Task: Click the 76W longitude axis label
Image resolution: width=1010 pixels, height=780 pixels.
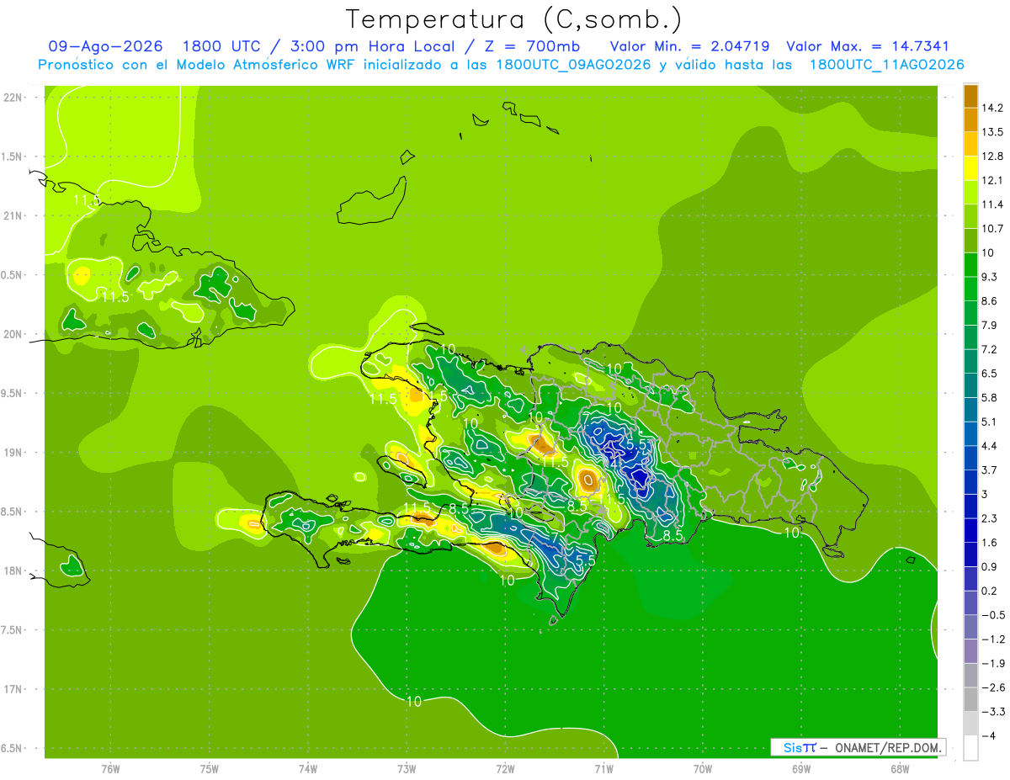Action: [x=110, y=768]
